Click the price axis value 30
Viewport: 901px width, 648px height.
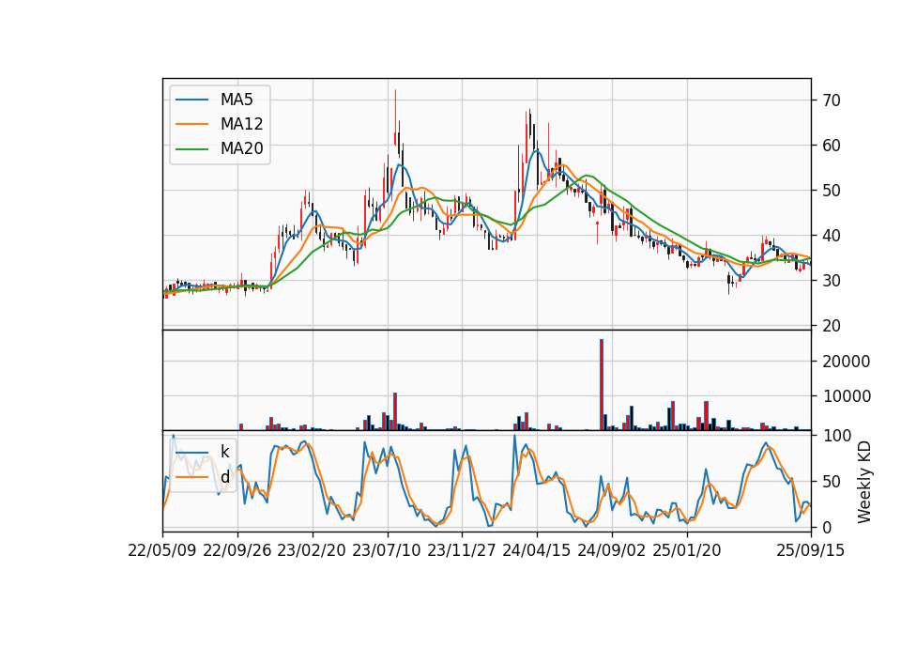tap(832, 281)
